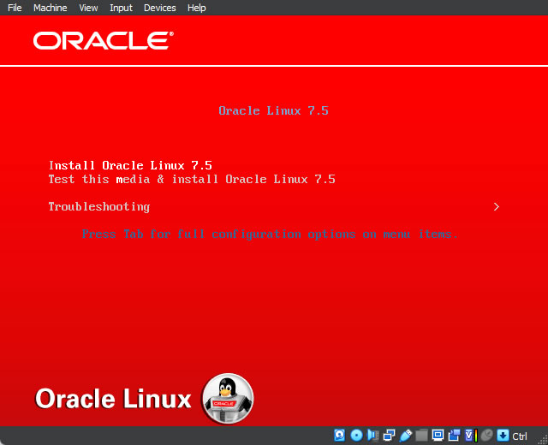548x445 pixels.
Task: Open the Devices menu
Action: [x=160, y=8]
